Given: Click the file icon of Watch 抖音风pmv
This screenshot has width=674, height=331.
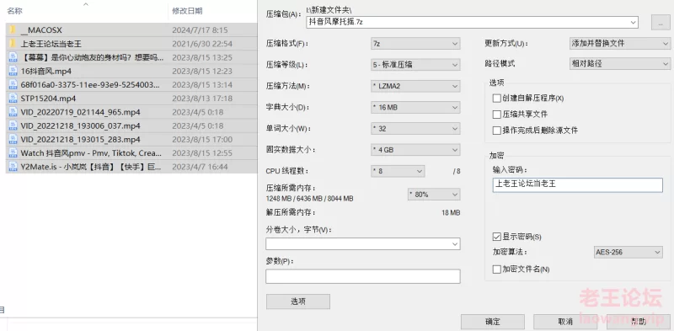Looking at the screenshot, I should point(13,153).
